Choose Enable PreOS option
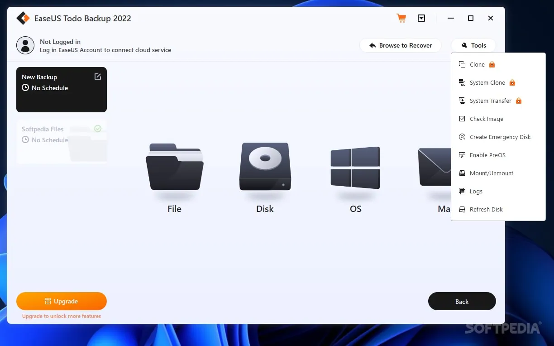Image resolution: width=554 pixels, height=346 pixels. click(x=498, y=155)
